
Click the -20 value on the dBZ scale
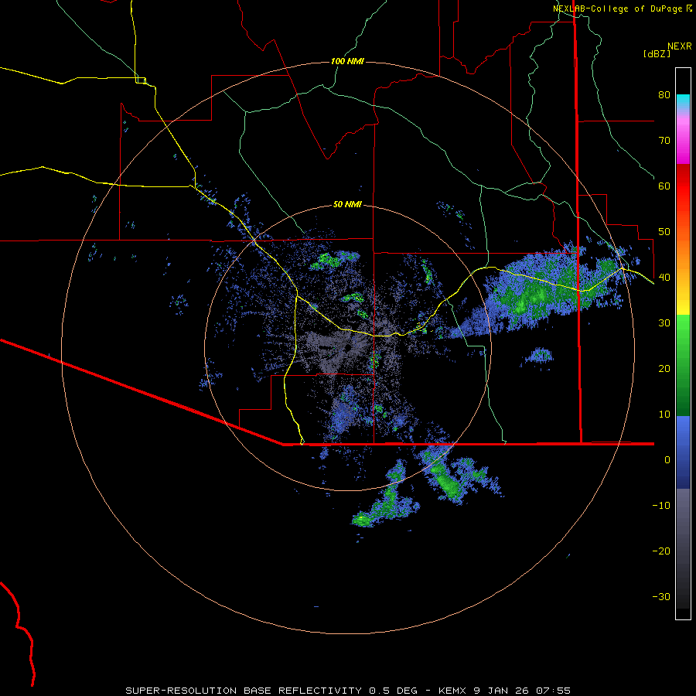(x=661, y=551)
